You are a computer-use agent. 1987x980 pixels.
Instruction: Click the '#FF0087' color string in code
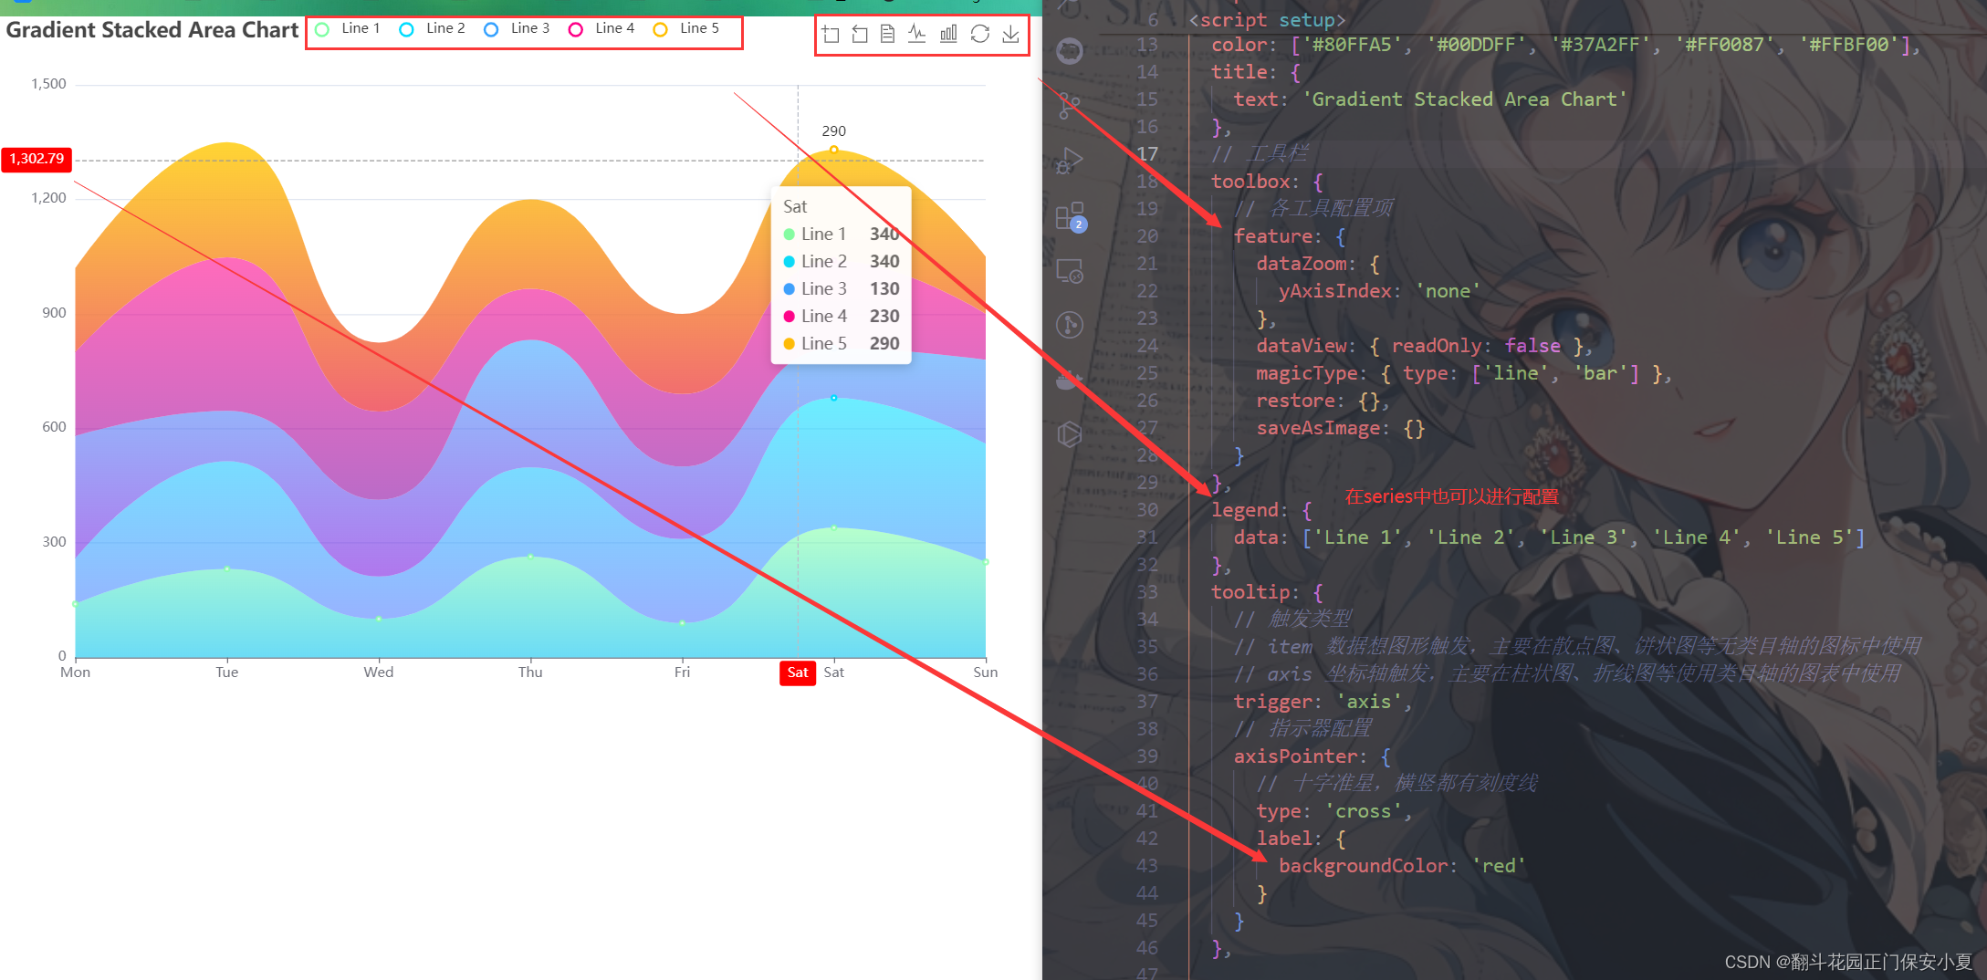[1724, 45]
